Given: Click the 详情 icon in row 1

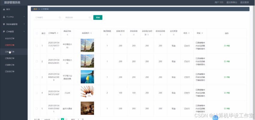Looking at the screenshot, I should [x=225, y=46].
